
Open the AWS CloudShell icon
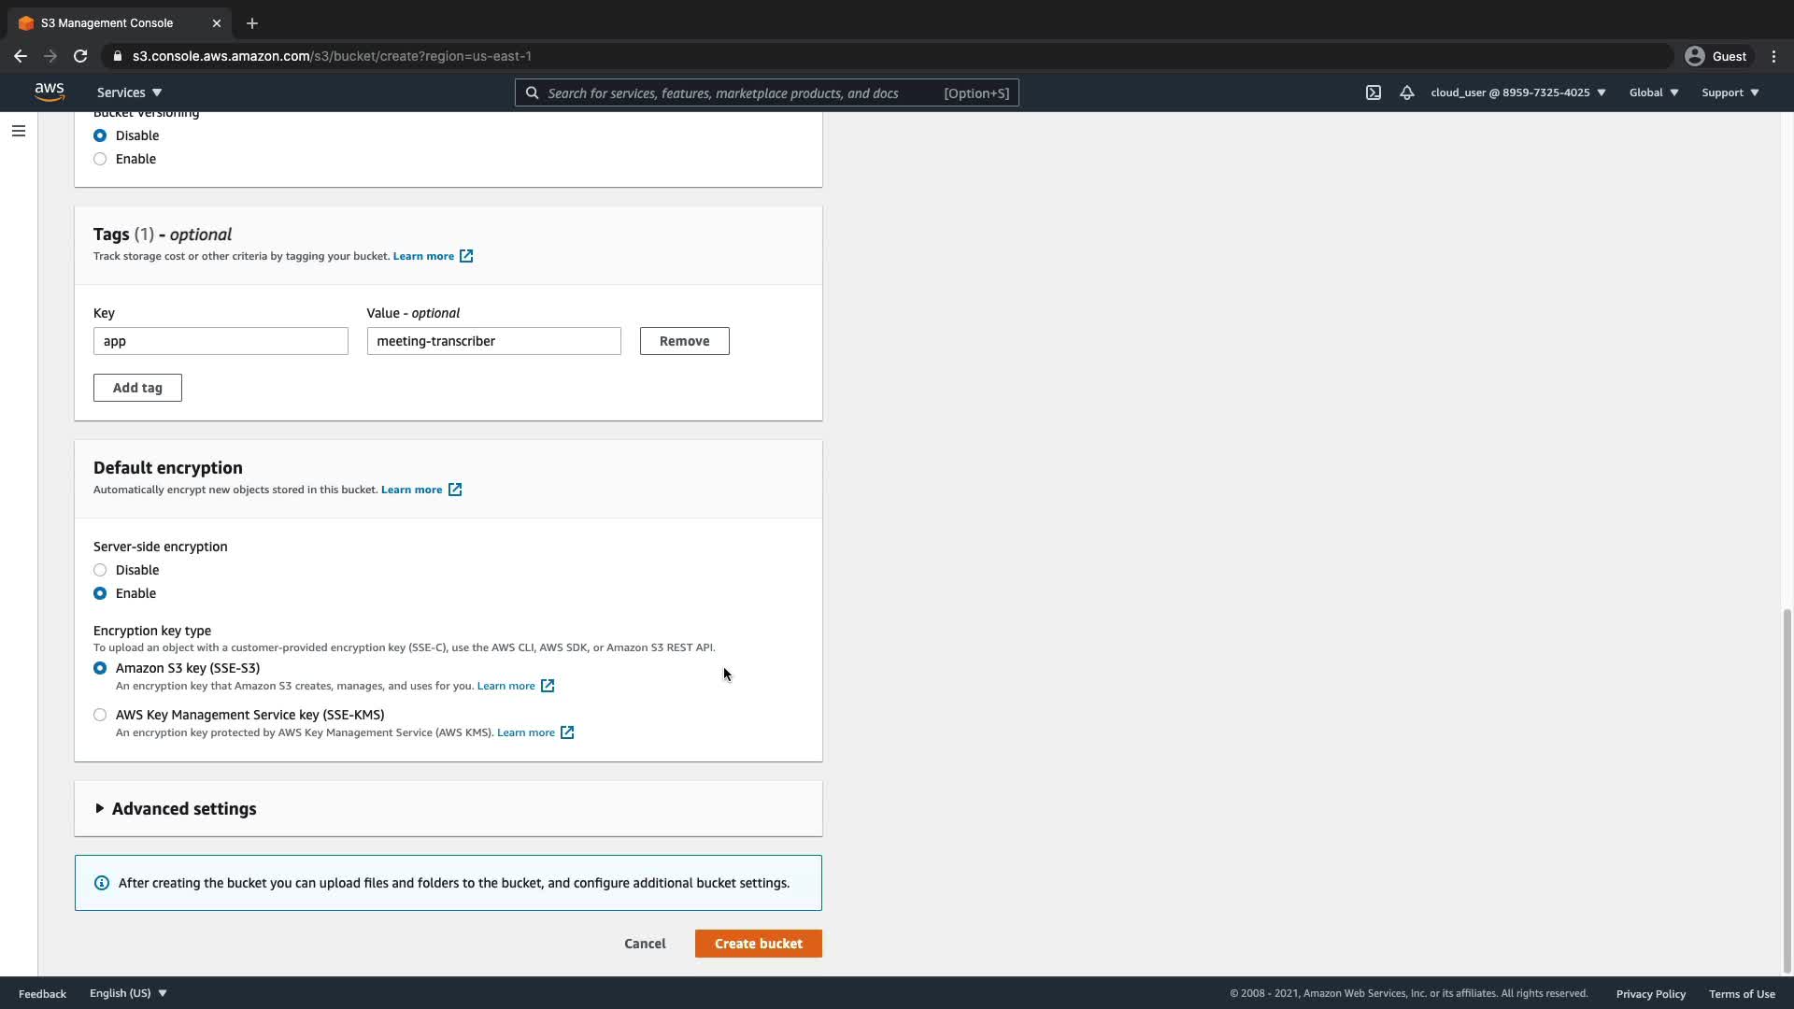(1373, 92)
